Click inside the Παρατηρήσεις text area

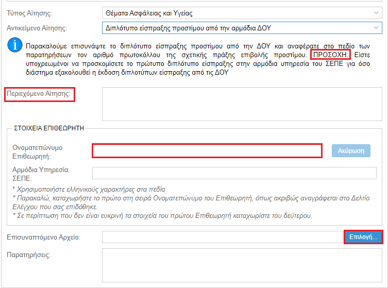242,265
